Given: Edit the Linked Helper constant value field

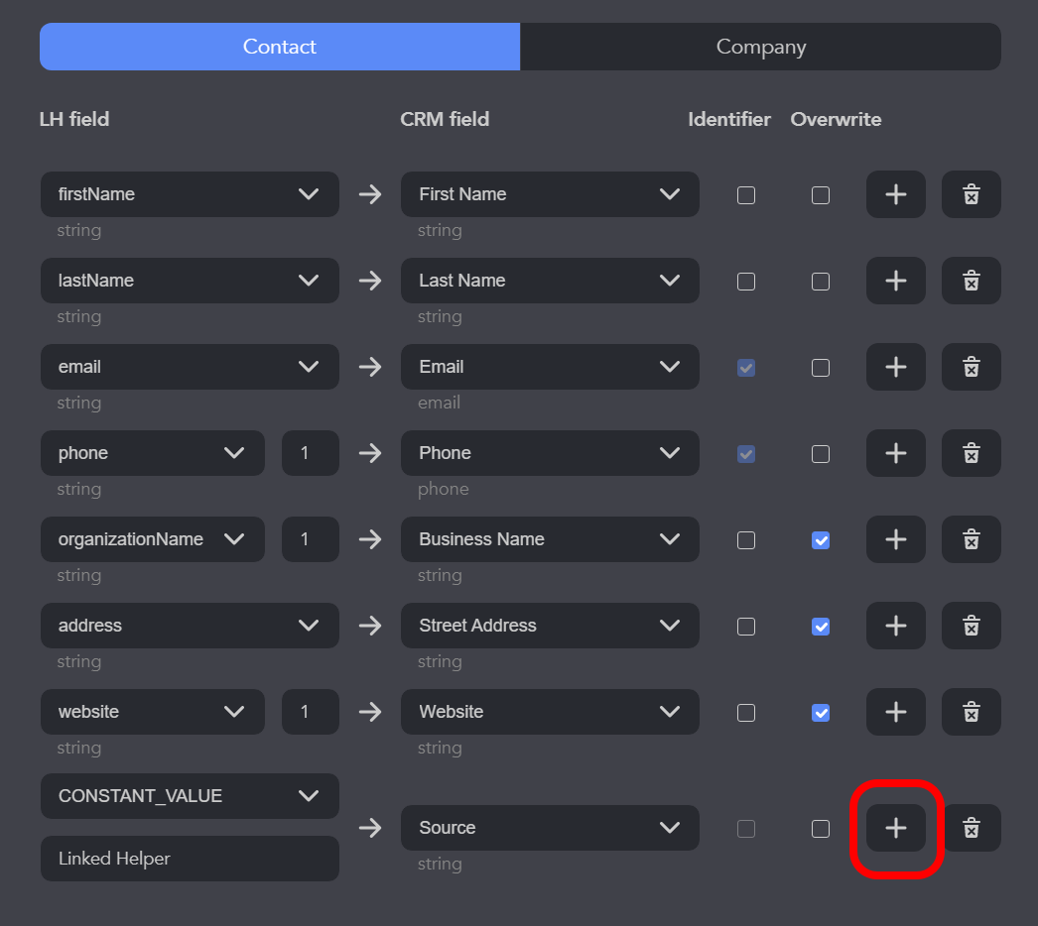Looking at the screenshot, I should point(190,859).
